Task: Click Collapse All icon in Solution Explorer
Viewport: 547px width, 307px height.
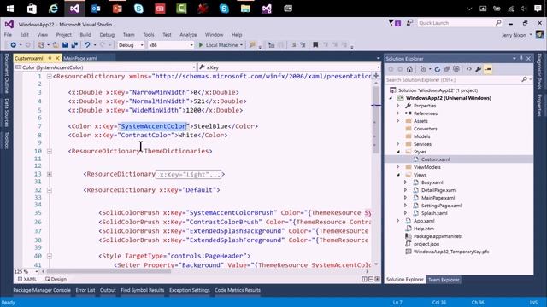Action: (447, 69)
